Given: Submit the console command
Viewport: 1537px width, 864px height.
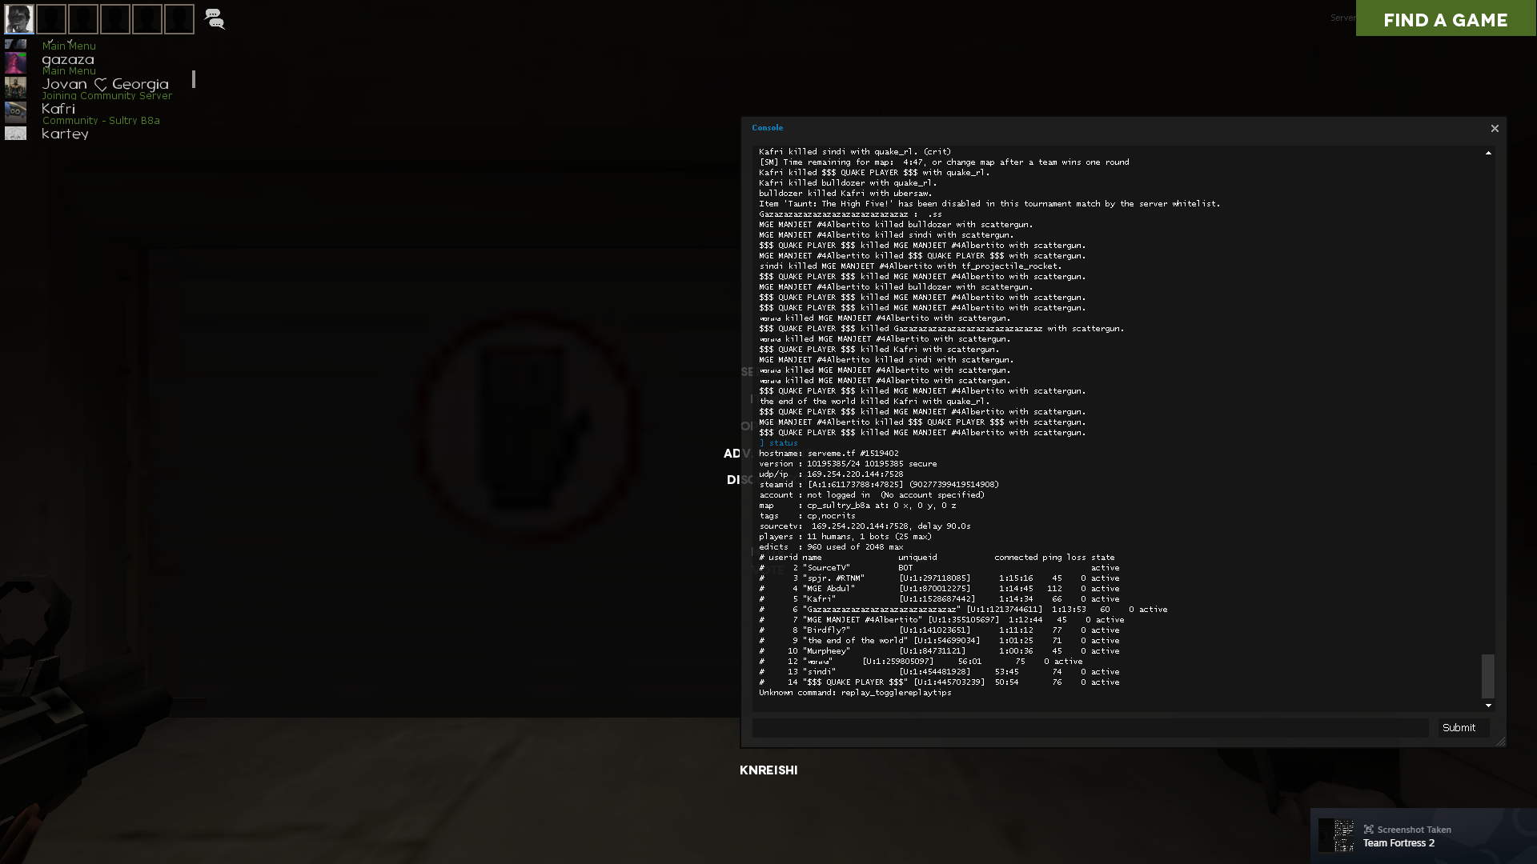Looking at the screenshot, I should click(1459, 728).
